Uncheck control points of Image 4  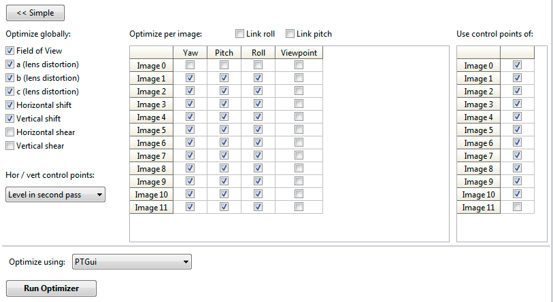coord(518,117)
